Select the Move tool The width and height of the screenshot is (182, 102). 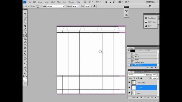[x=25, y=13]
